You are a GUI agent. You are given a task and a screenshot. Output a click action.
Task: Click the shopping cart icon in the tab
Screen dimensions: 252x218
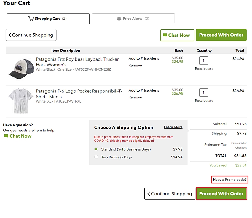31,19
